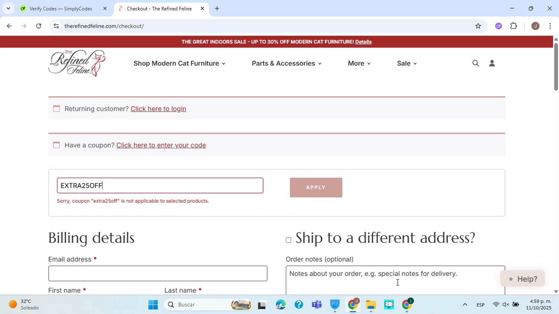Open the blue help question-mark taskbar app
This screenshot has height=314, width=559.
[x=299, y=305]
